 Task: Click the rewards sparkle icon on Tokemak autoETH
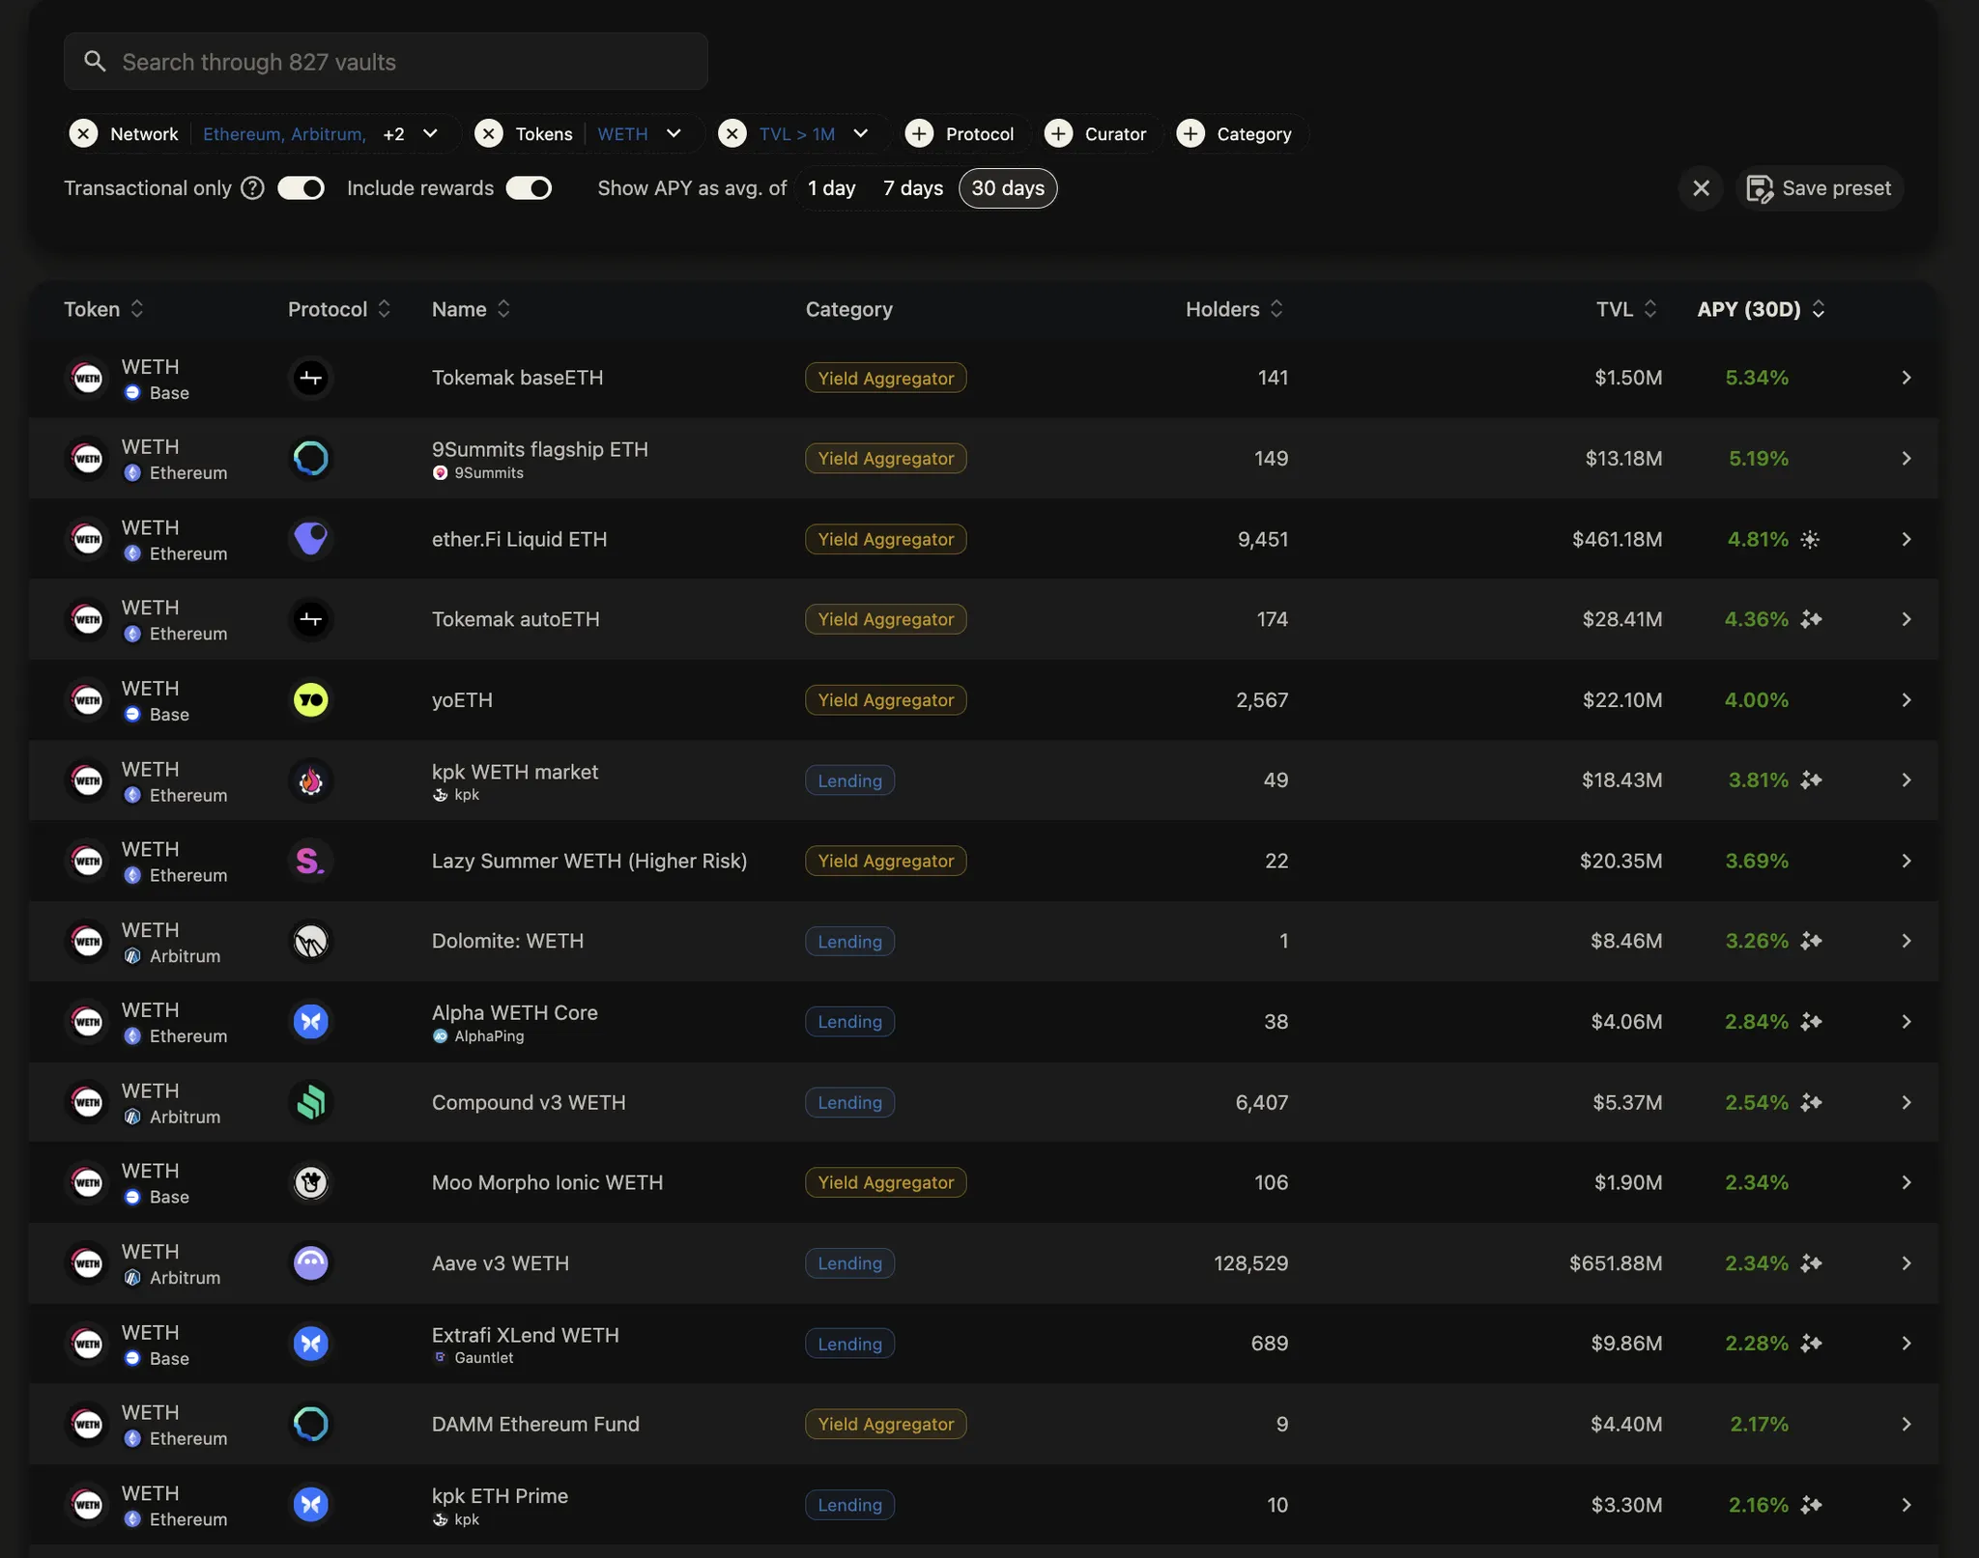pyautogui.click(x=1811, y=619)
